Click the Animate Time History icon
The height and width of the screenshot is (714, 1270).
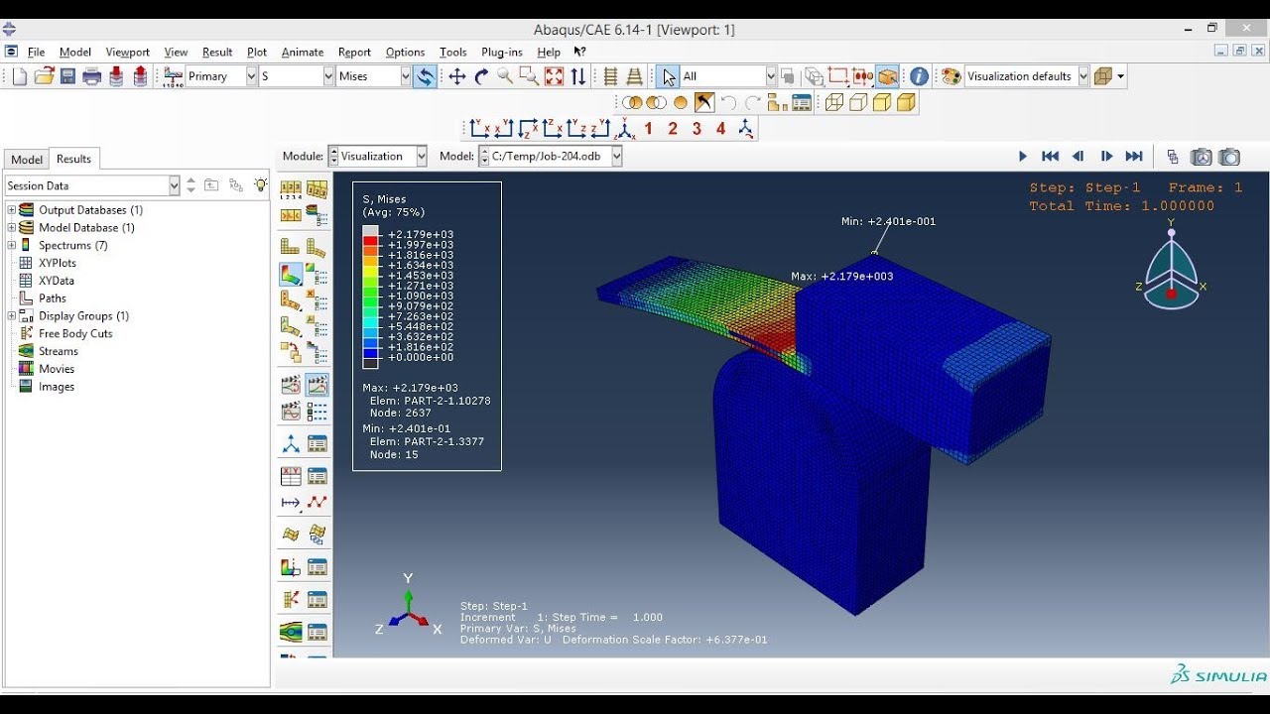[317, 385]
